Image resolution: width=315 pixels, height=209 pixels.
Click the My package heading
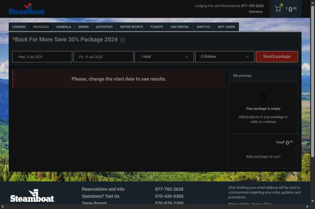point(242,75)
